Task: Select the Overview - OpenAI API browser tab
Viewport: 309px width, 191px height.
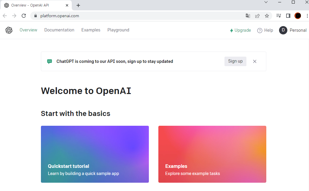Action: [x=36, y=5]
